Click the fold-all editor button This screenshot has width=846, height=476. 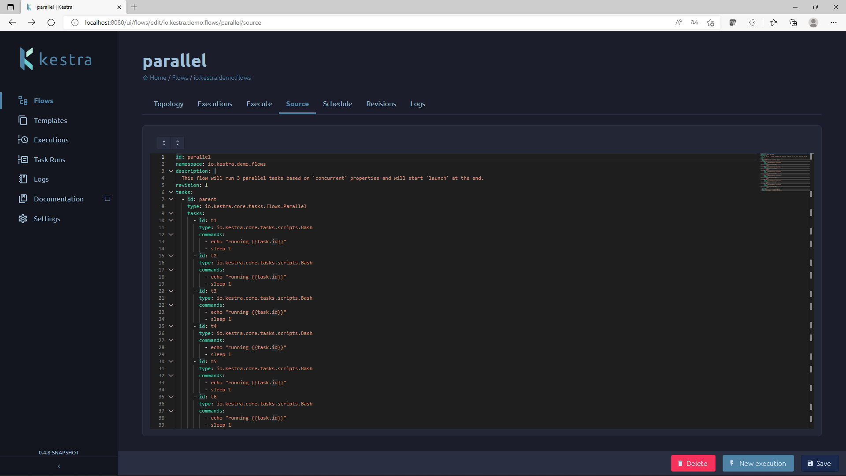pyautogui.click(x=164, y=143)
